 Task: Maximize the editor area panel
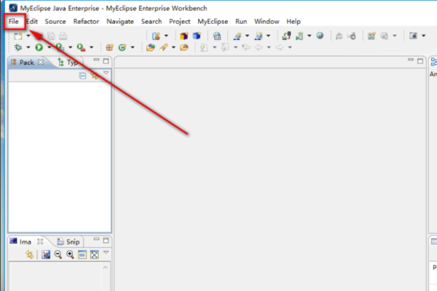(420, 61)
